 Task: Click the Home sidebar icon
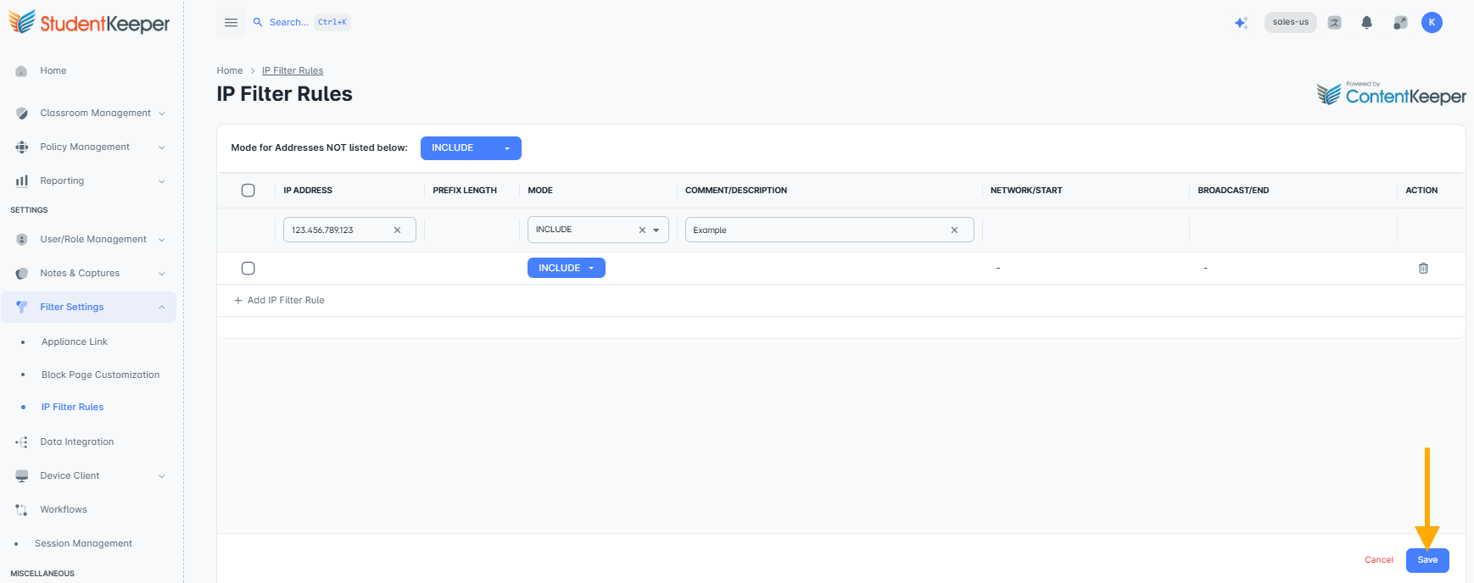point(22,71)
